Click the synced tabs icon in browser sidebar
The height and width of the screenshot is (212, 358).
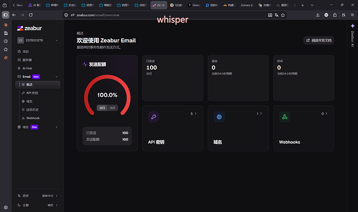point(6,33)
